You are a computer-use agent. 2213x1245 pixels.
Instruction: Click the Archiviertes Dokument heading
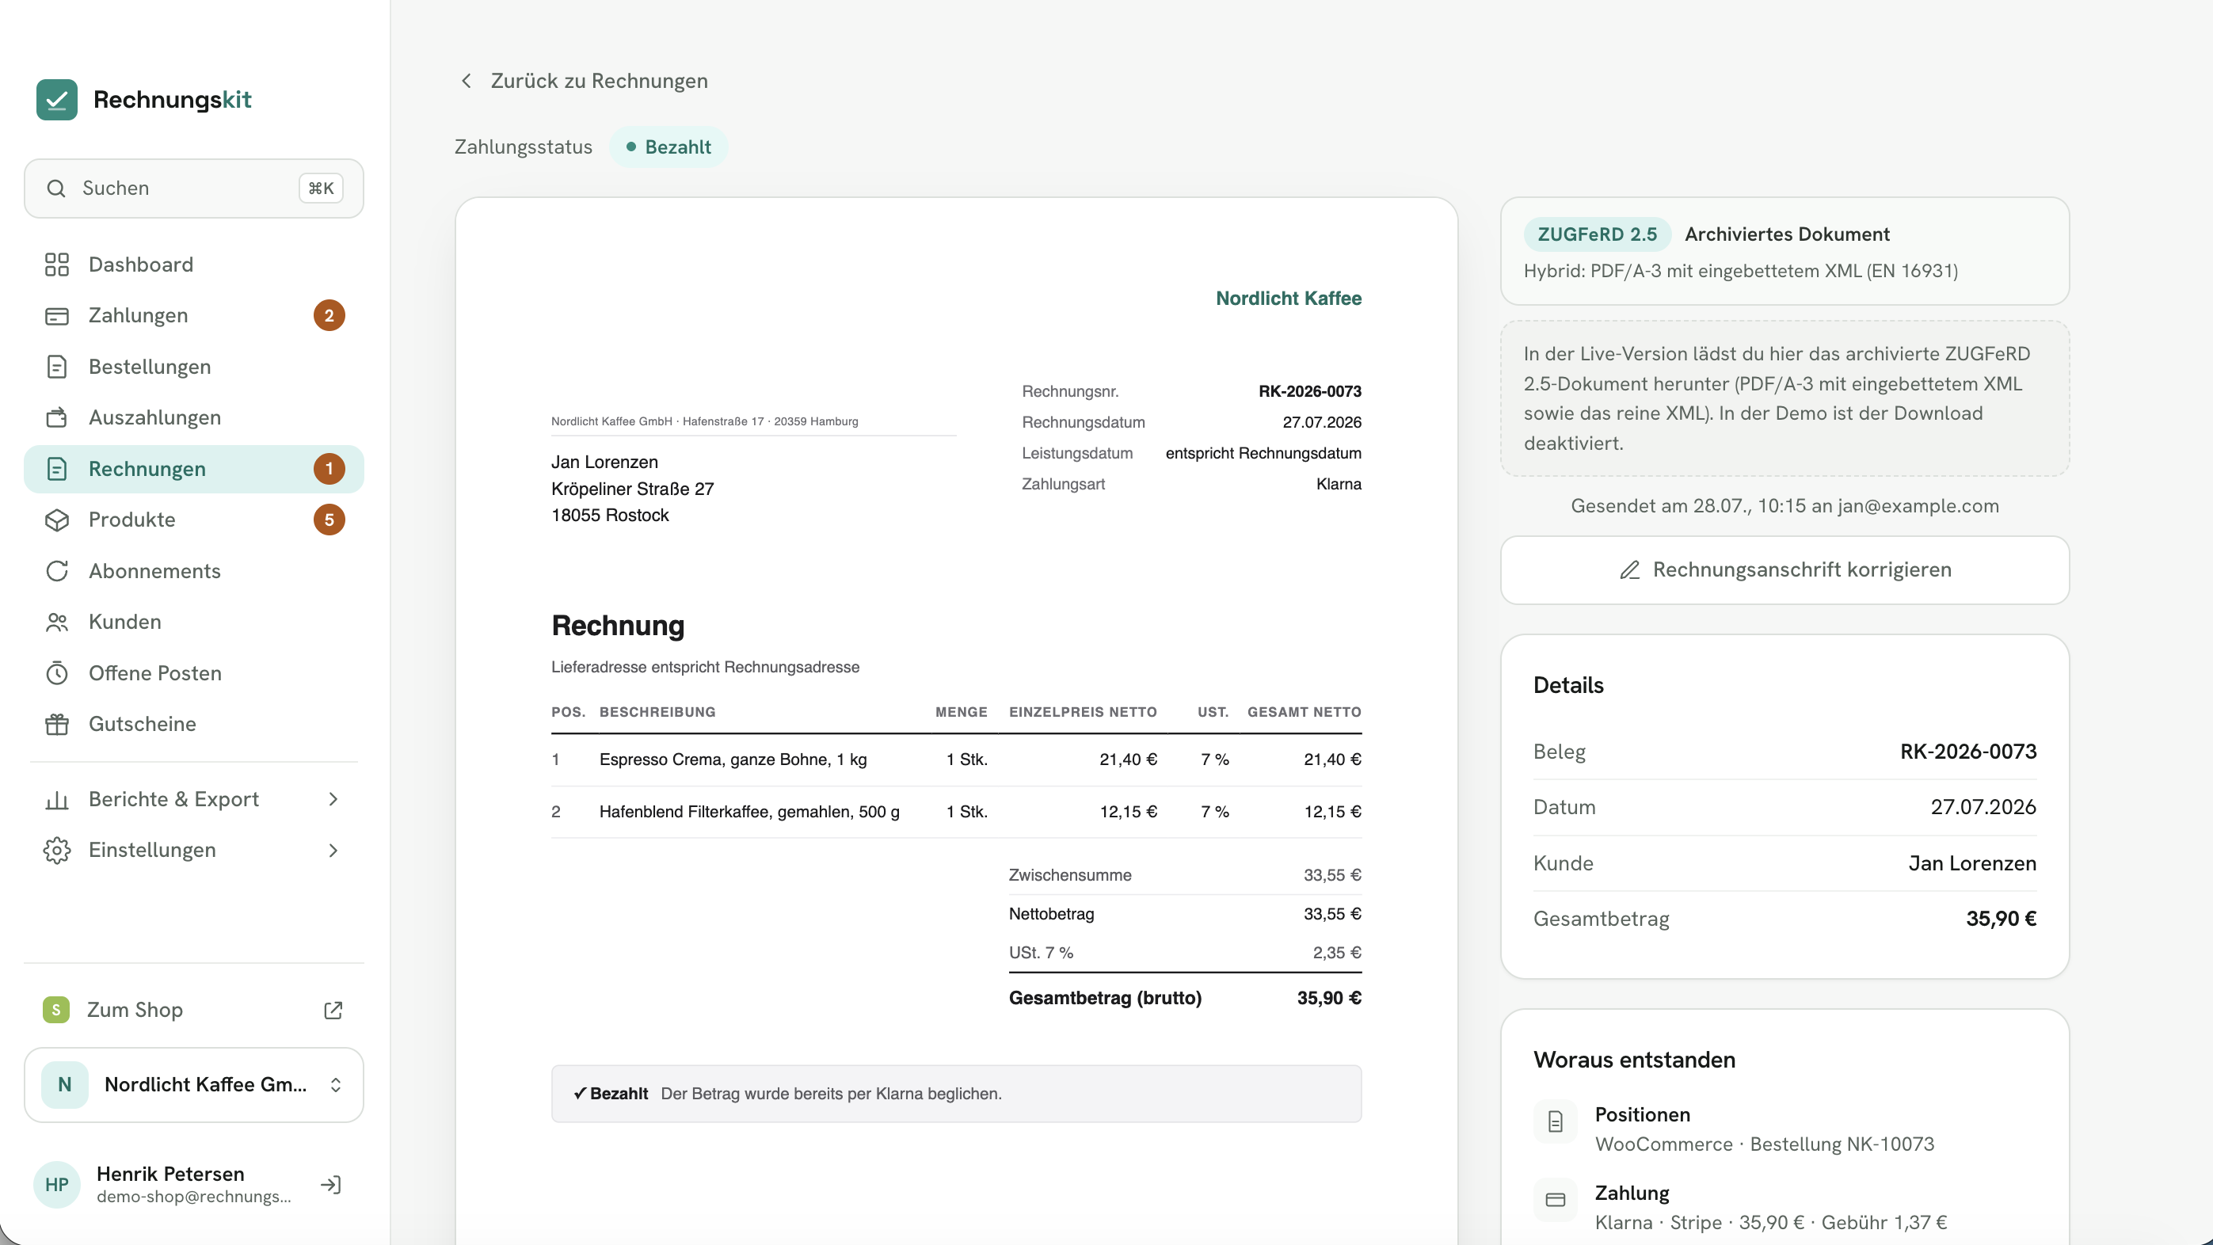(x=1787, y=234)
